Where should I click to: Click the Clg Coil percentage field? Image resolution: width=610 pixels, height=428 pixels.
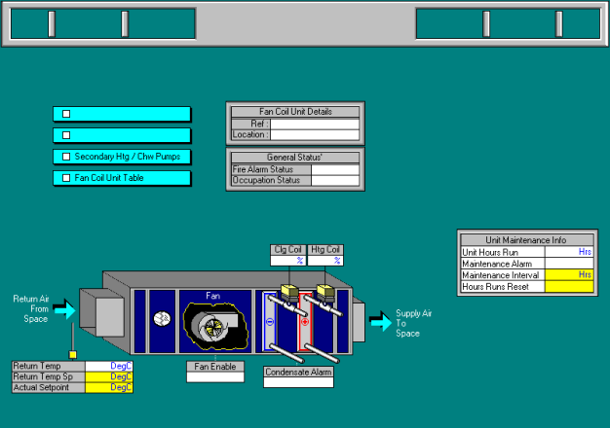[287, 261]
